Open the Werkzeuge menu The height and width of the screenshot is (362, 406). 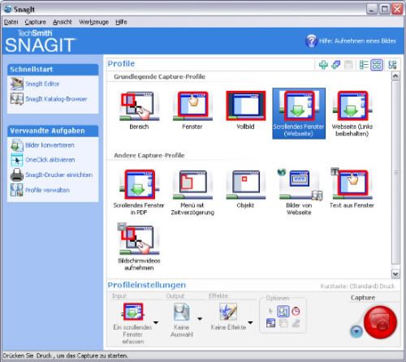(93, 22)
